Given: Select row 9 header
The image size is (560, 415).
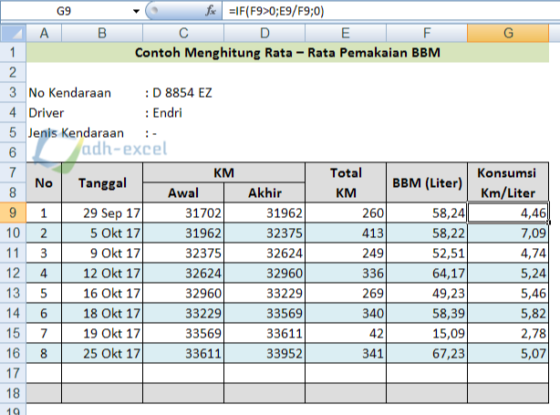Looking at the screenshot, I should [x=13, y=213].
